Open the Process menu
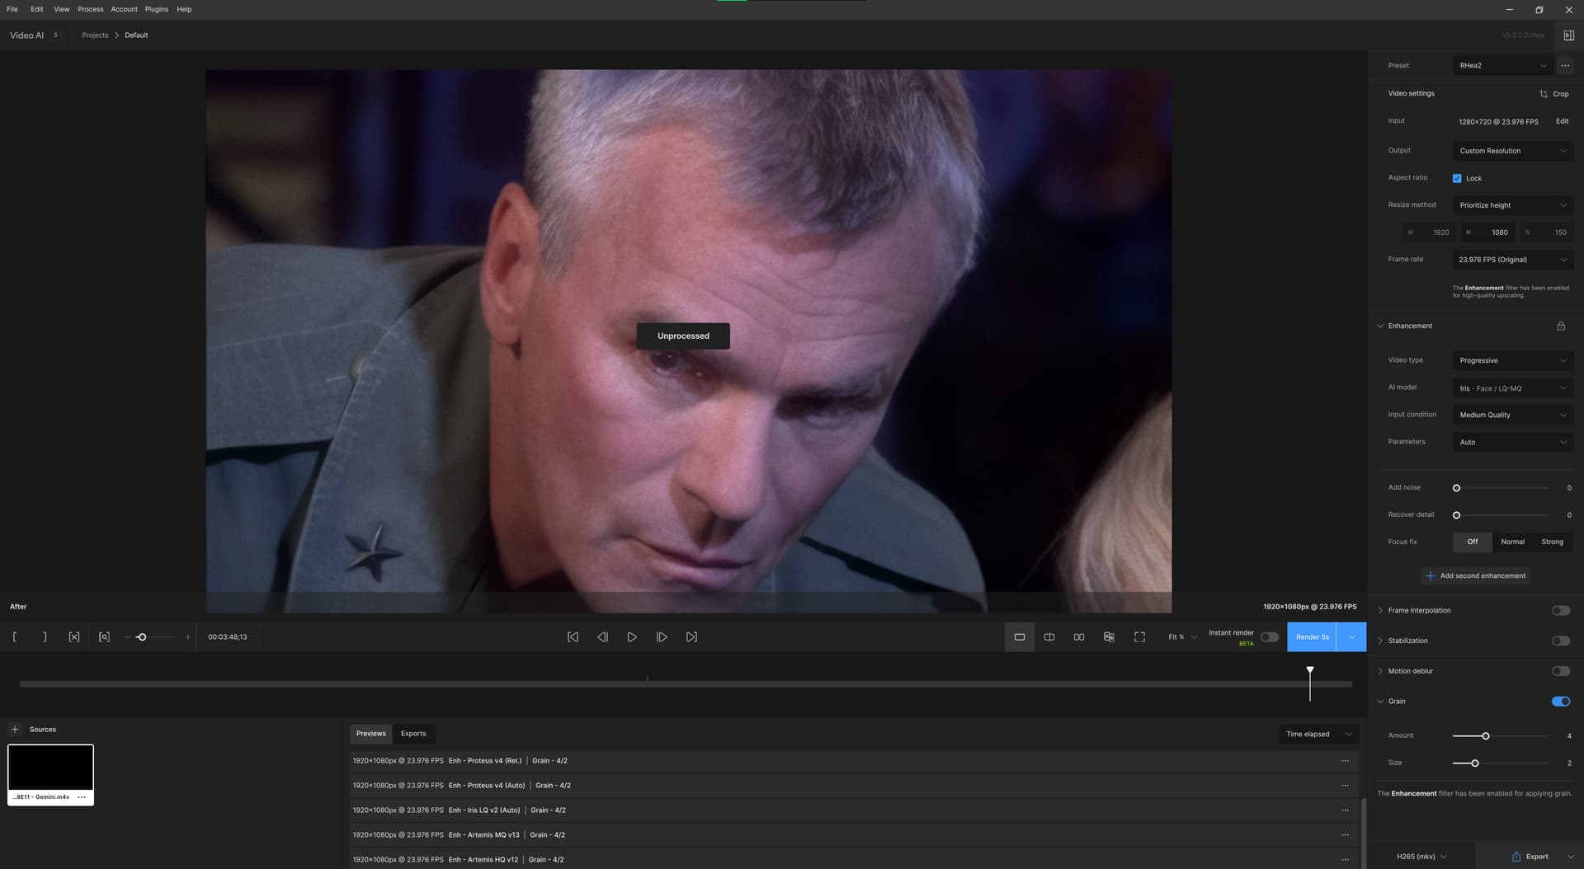 click(90, 9)
